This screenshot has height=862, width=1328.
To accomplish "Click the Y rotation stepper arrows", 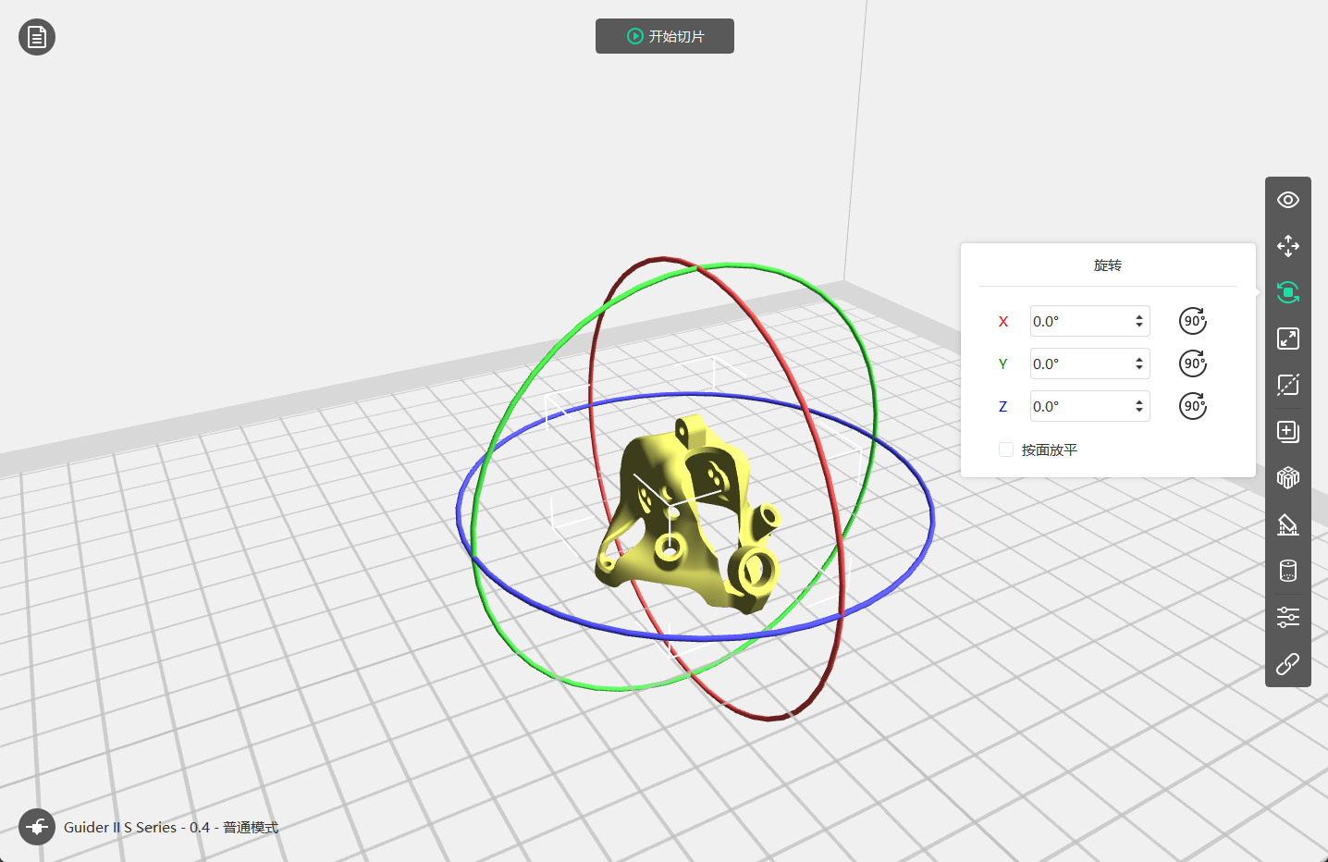I will [1139, 363].
